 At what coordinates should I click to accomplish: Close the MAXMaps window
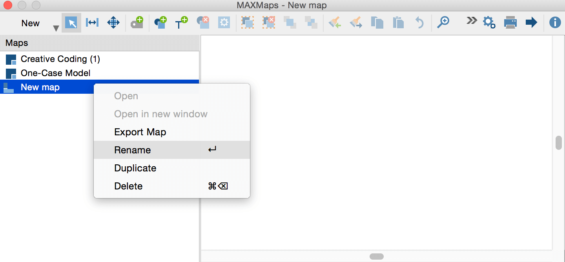tap(7, 5)
